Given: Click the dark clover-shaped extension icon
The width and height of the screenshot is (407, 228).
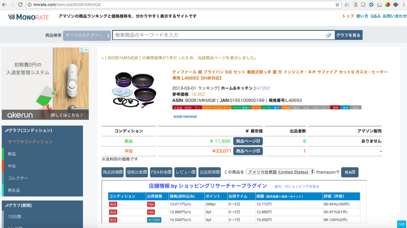Looking at the screenshot, I should [395, 5].
